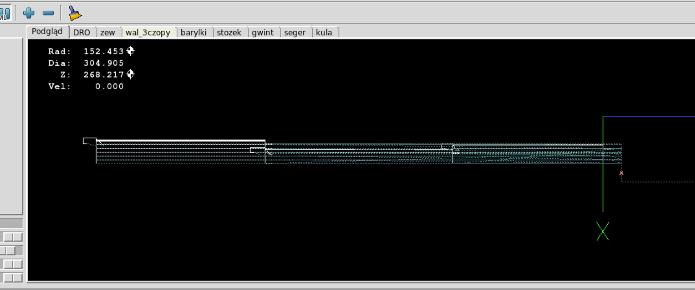Toggle the optional pause M1 toolbar icon
The width and height of the screenshot is (695, 290).
pos(5,13)
